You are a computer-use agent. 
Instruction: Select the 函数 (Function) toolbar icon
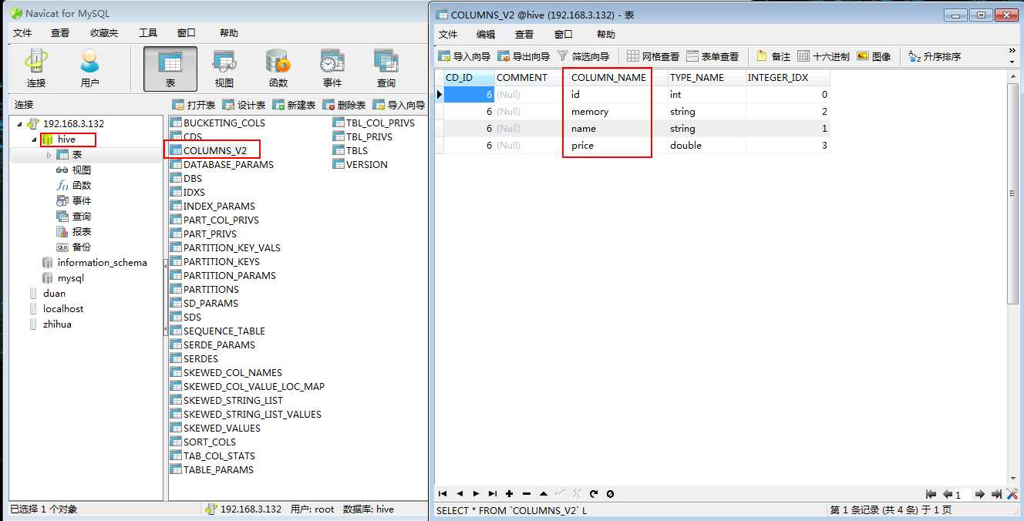(x=278, y=69)
